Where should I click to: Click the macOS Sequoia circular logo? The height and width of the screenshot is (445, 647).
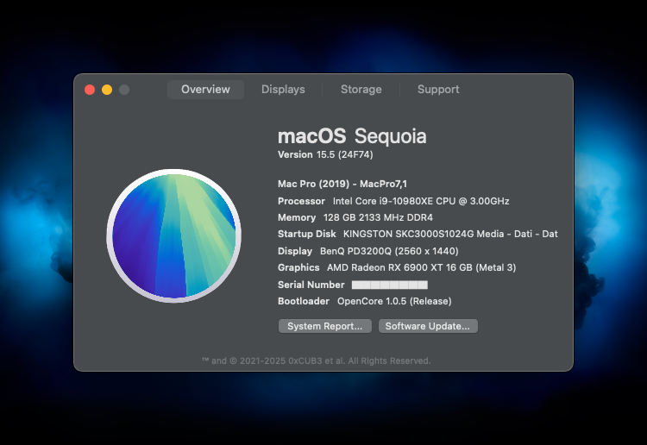[173, 236]
